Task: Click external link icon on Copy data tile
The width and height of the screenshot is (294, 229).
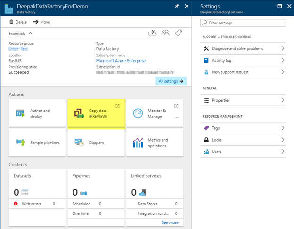Action: click(x=118, y=106)
